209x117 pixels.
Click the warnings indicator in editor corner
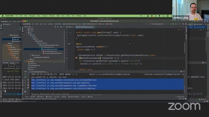coord(179,30)
